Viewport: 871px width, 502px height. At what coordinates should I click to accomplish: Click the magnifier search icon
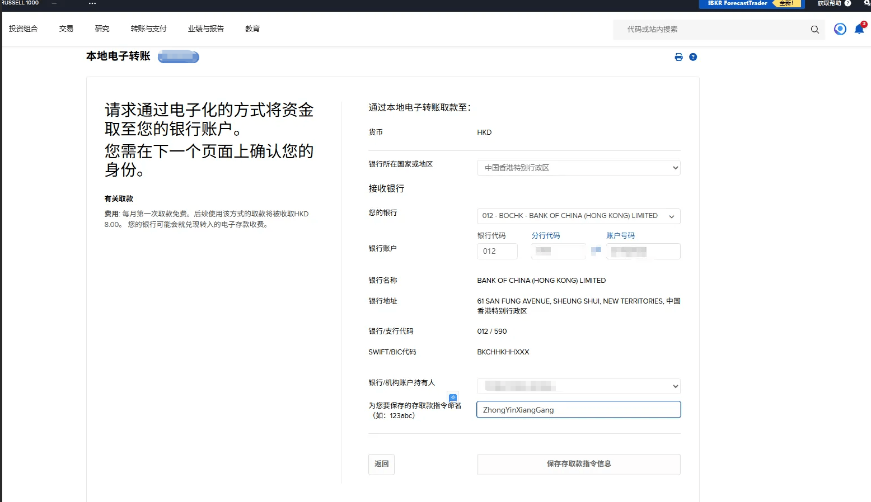point(815,30)
